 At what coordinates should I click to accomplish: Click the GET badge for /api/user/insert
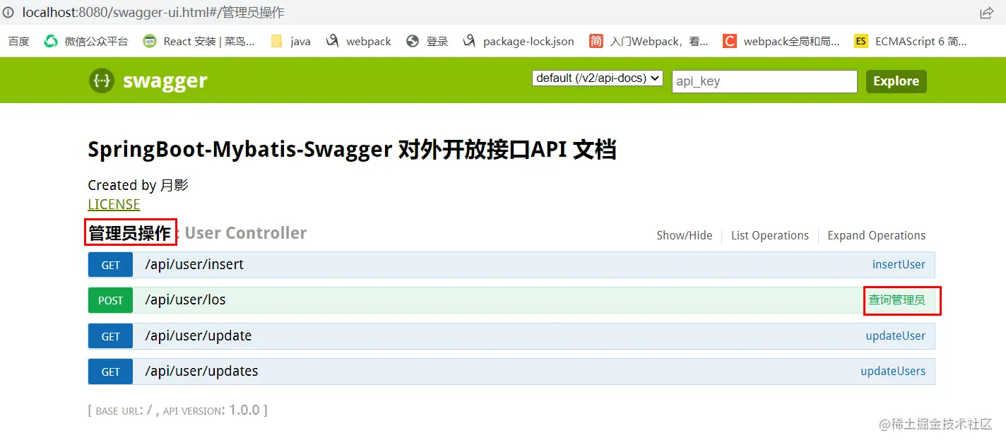coord(111,265)
